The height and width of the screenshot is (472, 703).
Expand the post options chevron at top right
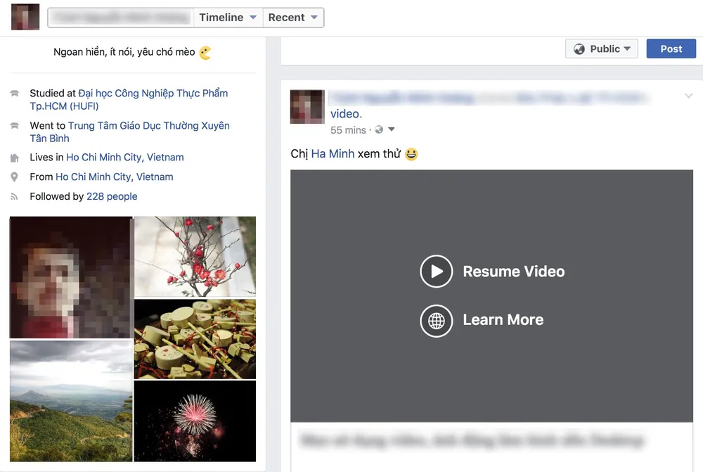[688, 96]
